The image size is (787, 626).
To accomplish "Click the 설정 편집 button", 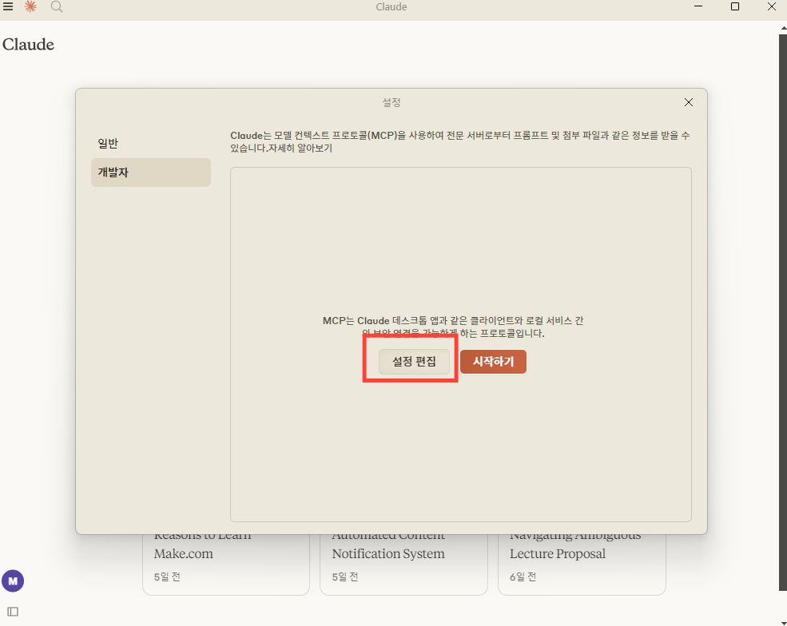I will [x=414, y=361].
